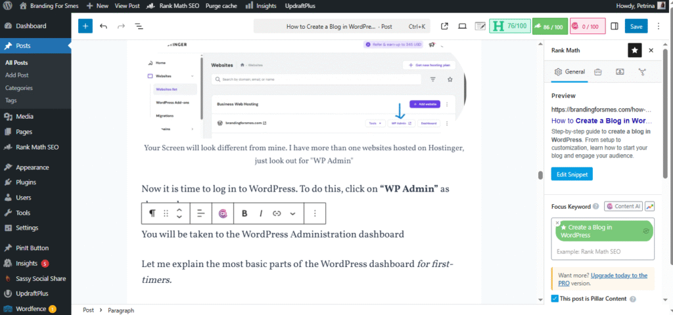673x315 pixels.
Task: Open the Rank Math 86/100 SEO score
Action: click(550, 26)
